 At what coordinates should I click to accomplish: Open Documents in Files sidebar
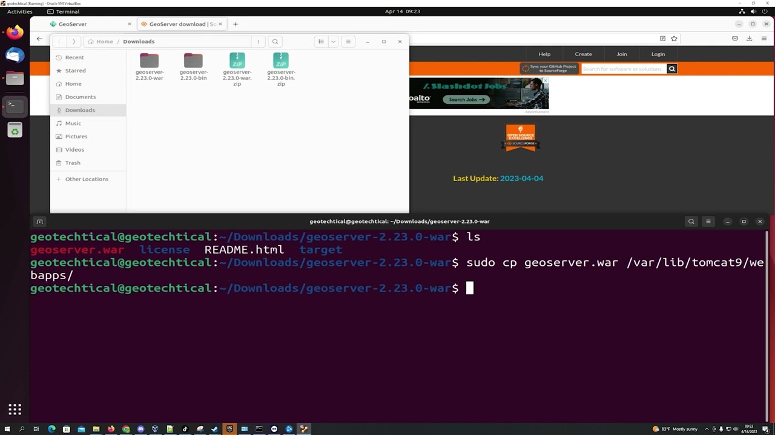click(88, 97)
